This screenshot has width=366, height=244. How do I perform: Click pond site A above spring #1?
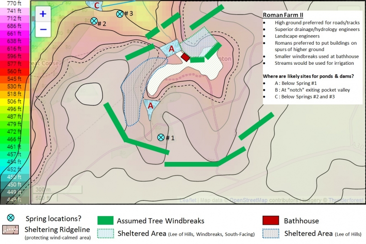click(150, 105)
